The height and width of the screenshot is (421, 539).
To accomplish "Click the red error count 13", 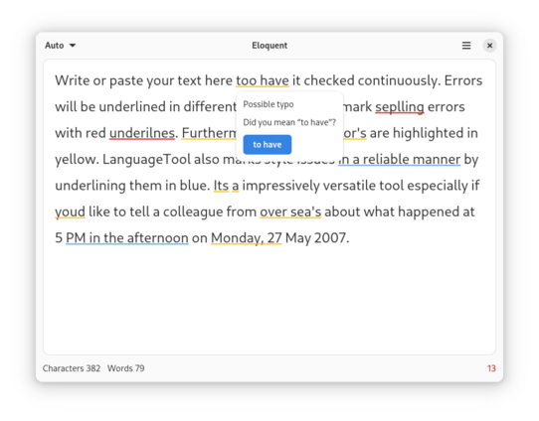I will point(491,368).
